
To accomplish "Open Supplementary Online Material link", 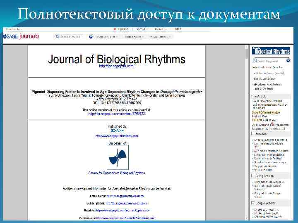I will [x=268, y=129].
